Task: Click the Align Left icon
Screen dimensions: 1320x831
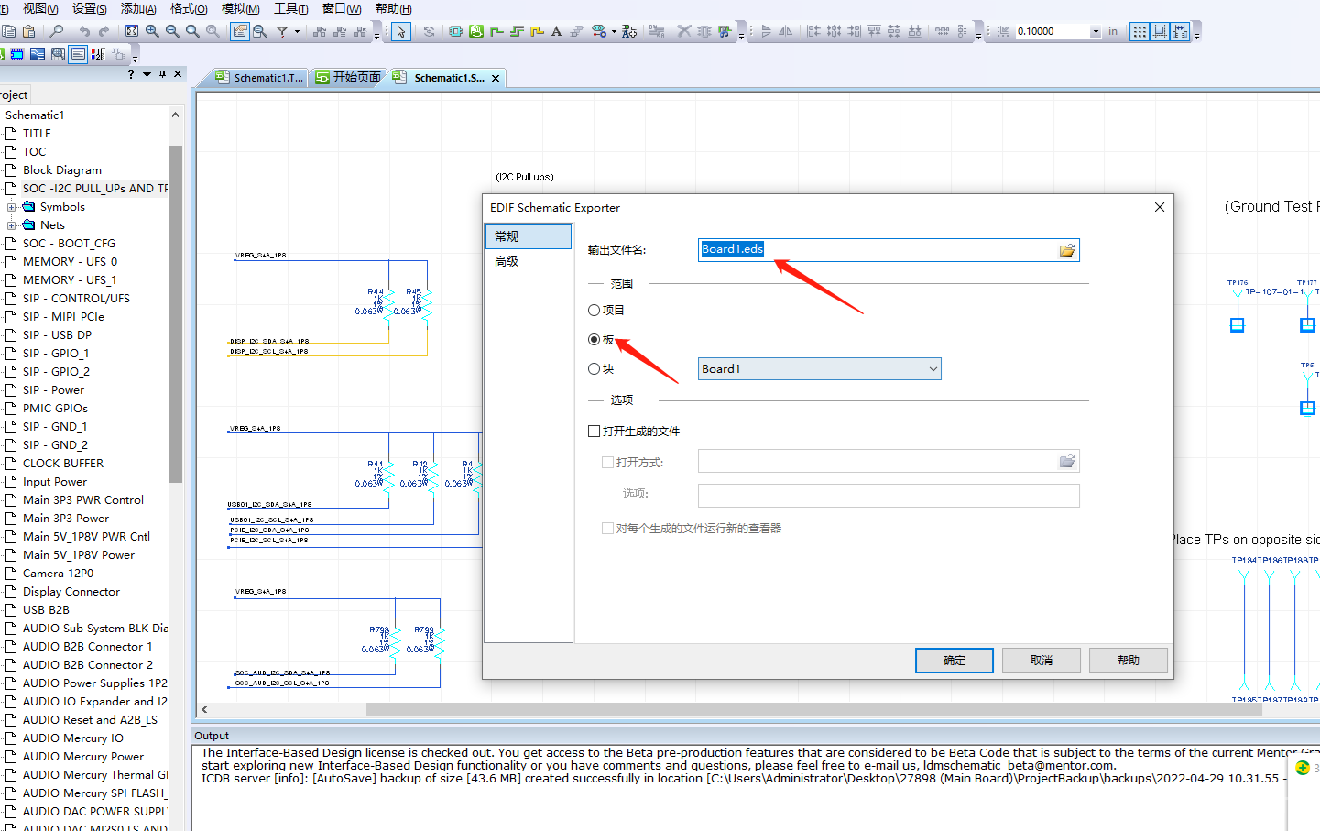Action: [x=813, y=31]
